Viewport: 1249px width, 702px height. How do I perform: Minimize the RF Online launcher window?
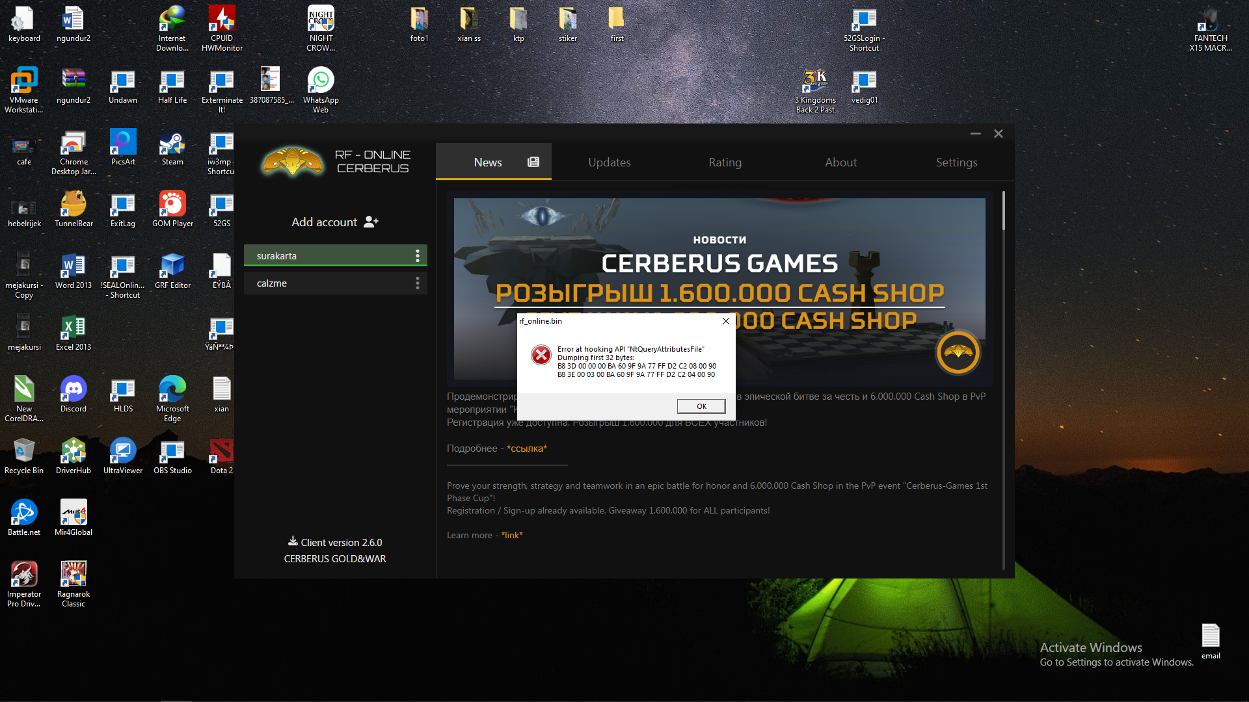[x=975, y=133]
